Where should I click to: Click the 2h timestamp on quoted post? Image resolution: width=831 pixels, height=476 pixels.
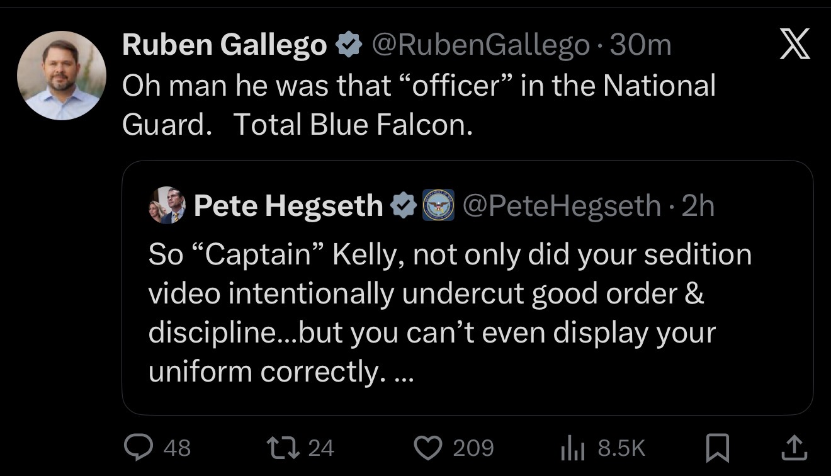698,205
